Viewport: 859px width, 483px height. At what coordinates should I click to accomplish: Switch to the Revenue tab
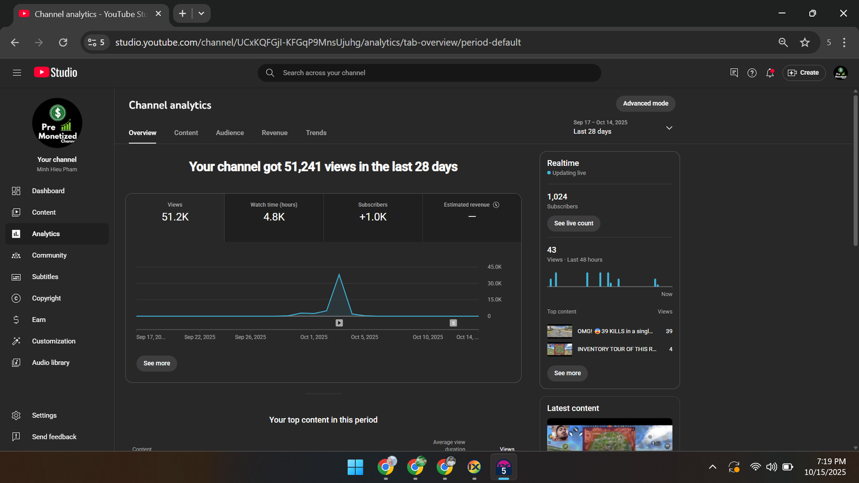274,133
